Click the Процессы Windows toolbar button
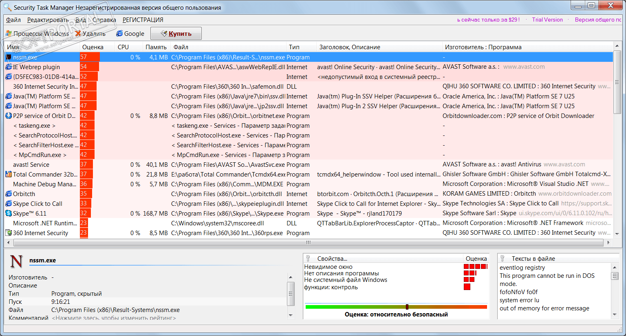The image size is (626, 336). [37, 34]
